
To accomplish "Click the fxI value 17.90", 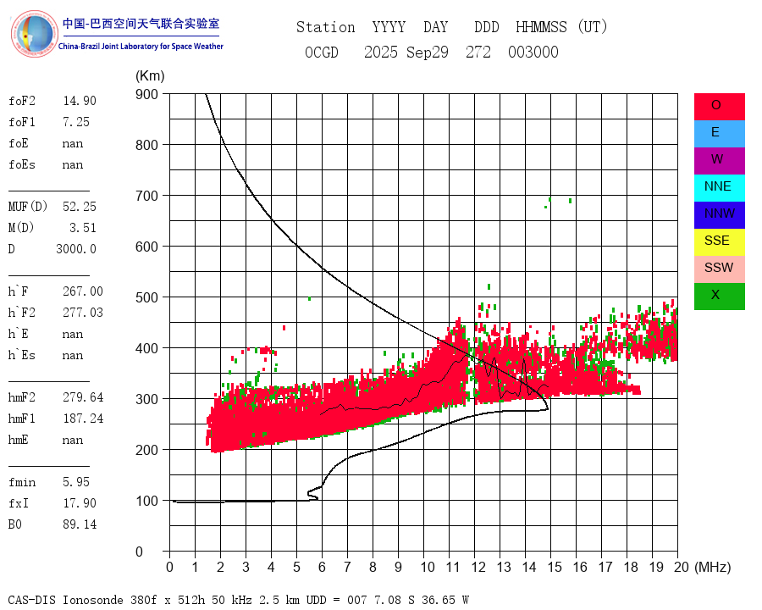I will click(80, 503).
